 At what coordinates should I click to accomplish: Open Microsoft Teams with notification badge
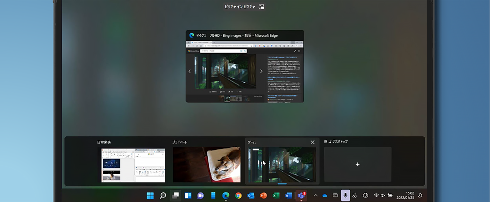[x=302, y=196]
